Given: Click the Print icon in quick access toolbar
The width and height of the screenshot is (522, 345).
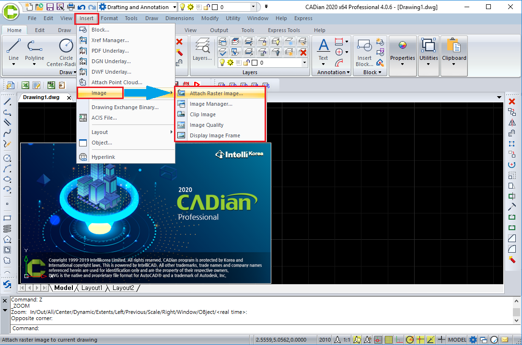Looking at the screenshot, I should pyautogui.click(x=71, y=7).
